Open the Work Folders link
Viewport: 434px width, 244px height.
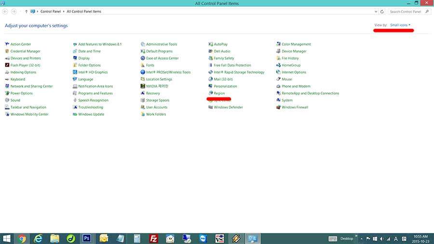156,114
